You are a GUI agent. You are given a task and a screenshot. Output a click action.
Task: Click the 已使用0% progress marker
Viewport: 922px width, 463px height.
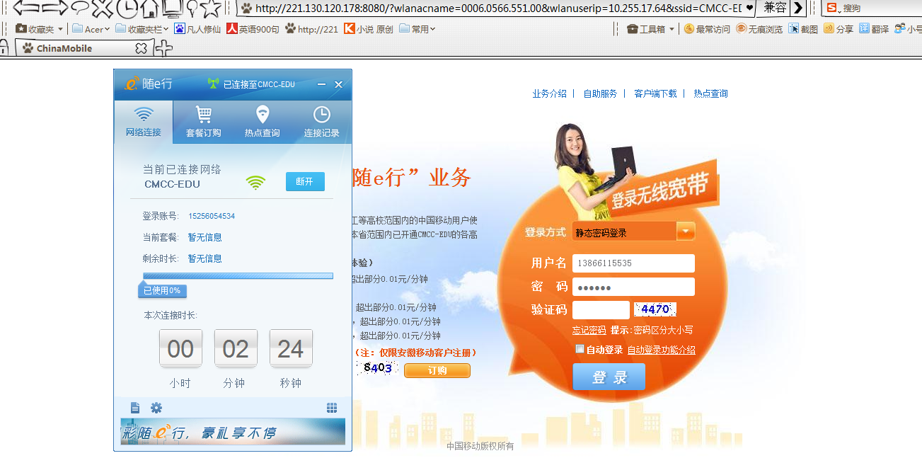pyautogui.click(x=162, y=290)
